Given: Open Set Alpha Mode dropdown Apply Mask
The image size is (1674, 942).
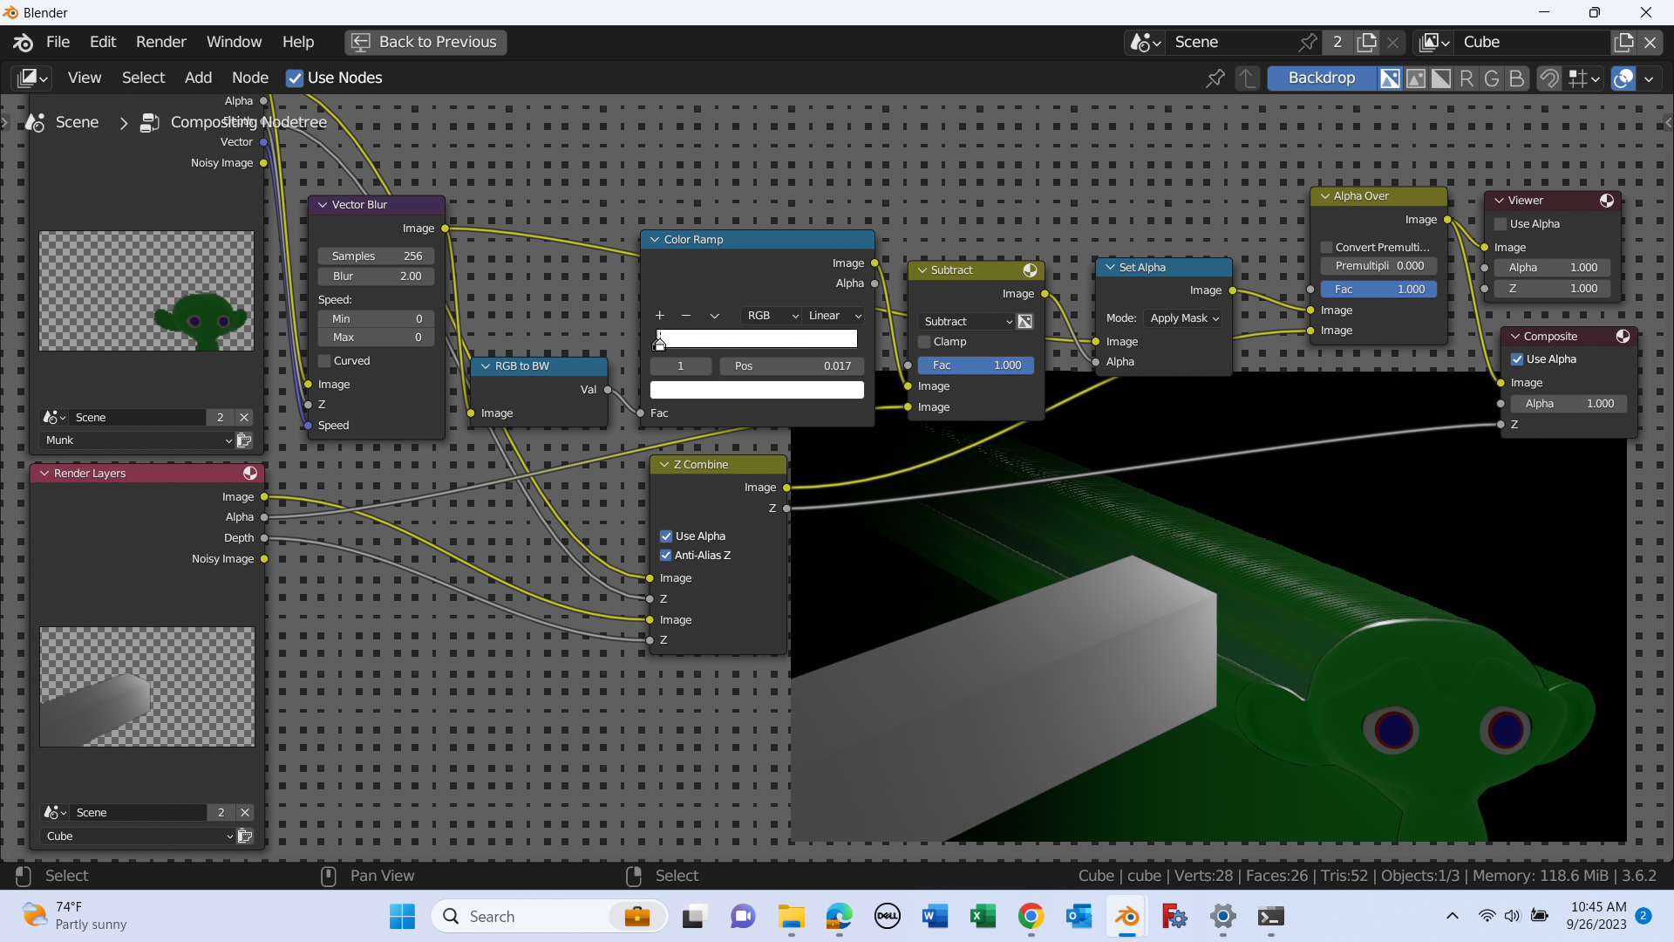Looking at the screenshot, I should click(1184, 318).
